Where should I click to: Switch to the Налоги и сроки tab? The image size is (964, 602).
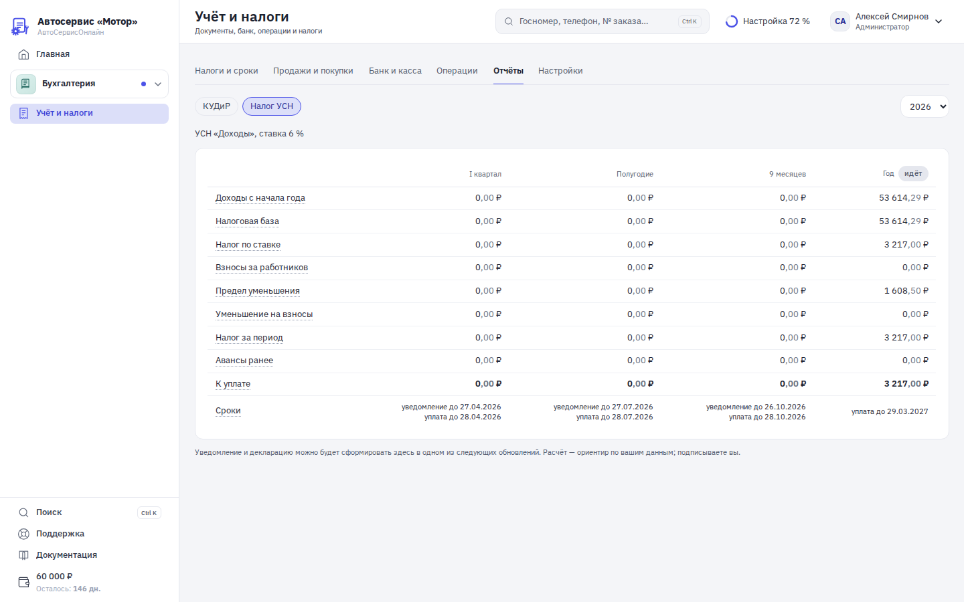click(x=226, y=71)
